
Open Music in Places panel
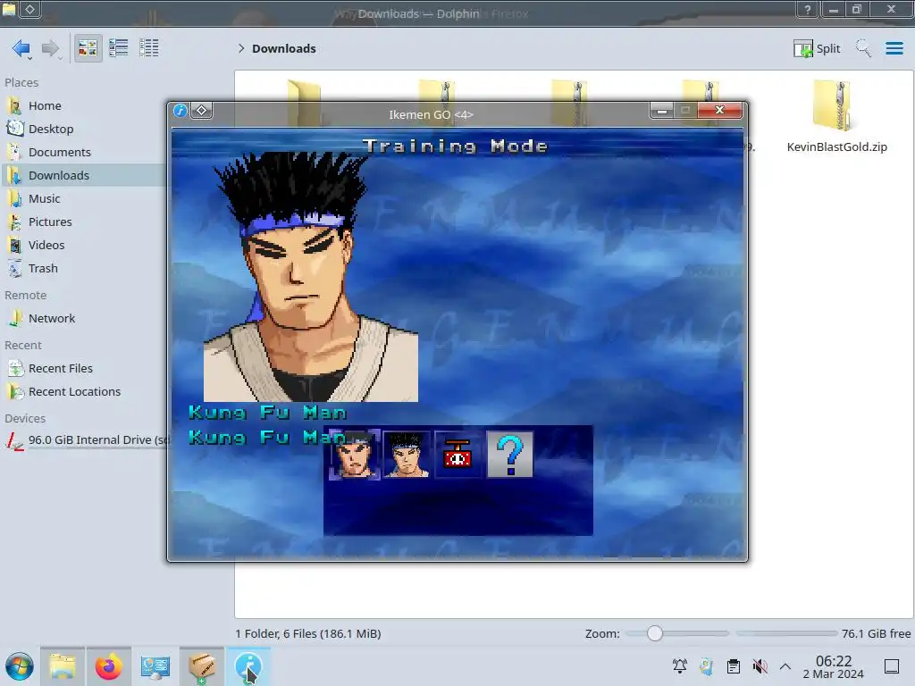[85, 199]
